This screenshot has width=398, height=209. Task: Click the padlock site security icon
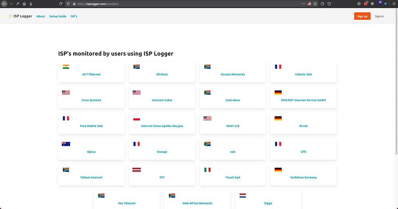click(74, 4)
